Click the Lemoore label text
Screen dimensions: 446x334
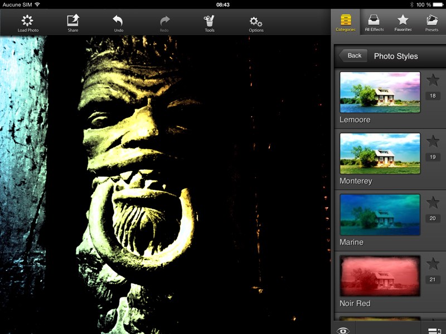point(355,120)
